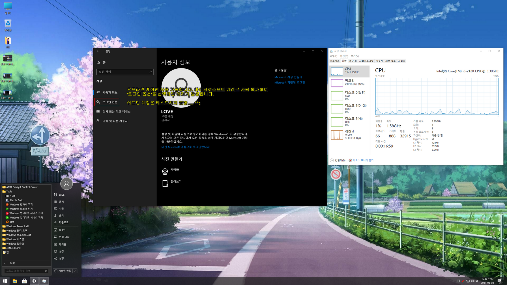Open 설정 gear in the start menu
The height and width of the screenshot is (285, 507).
click(59, 251)
